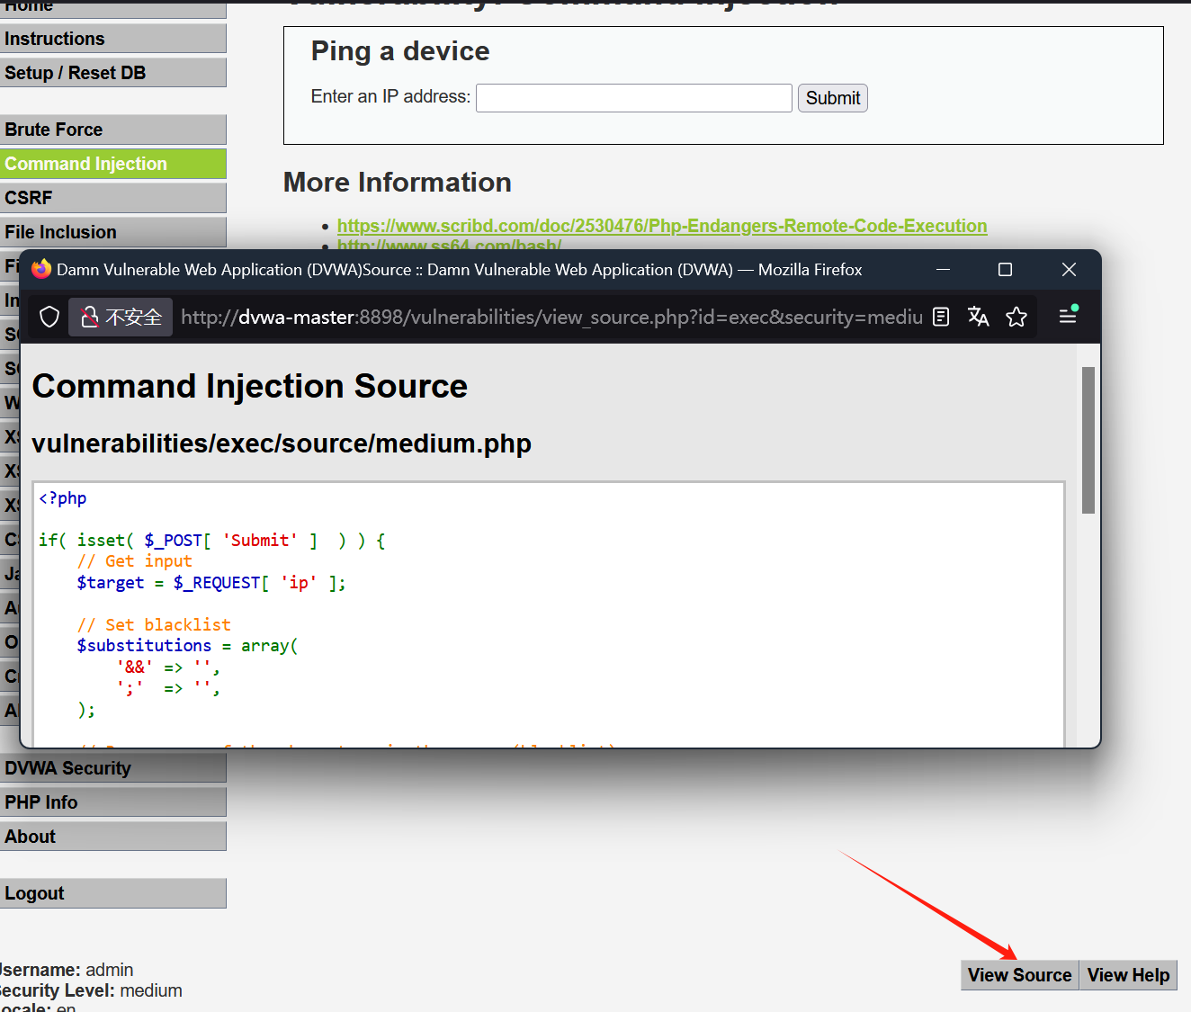Click the 'if( isset( $_POST' code line

click(x=212, y=541)
